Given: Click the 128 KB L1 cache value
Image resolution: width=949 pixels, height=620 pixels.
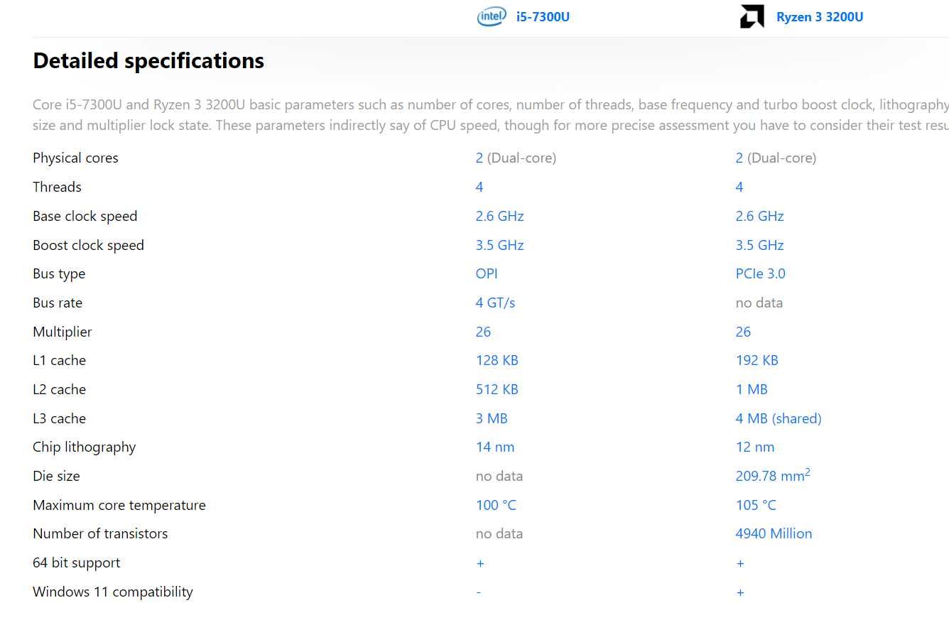Looking at the screenshot, I should pyautogui.click(x=497, y=360).
